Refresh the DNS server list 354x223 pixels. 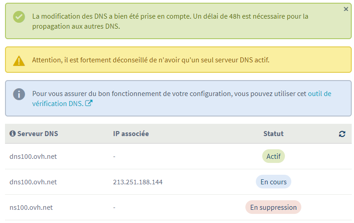click(x=342, y=134)
